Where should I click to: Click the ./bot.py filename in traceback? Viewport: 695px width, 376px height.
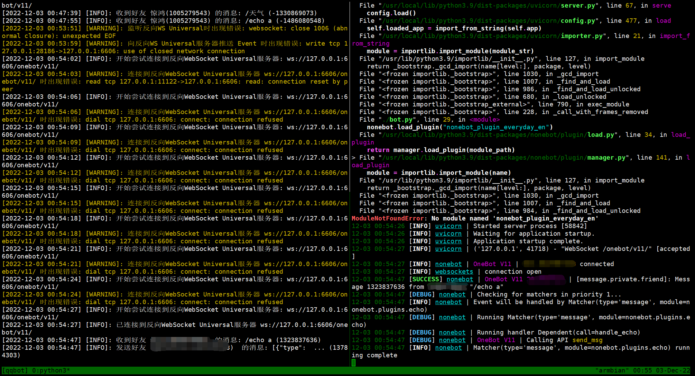coord(397,120)
